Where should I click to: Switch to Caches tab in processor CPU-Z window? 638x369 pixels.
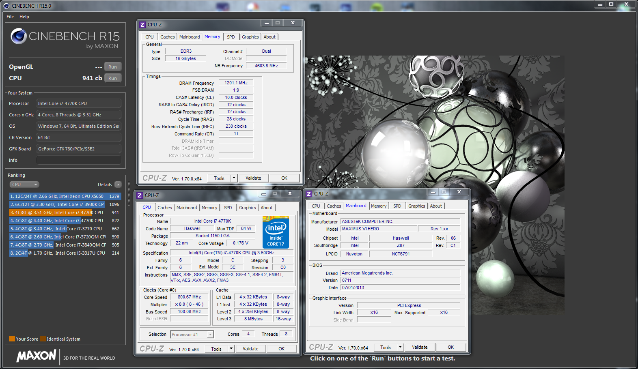[164, 208]
